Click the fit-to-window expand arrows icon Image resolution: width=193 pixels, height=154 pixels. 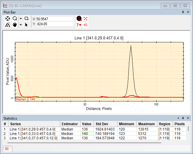pos(8,19)
